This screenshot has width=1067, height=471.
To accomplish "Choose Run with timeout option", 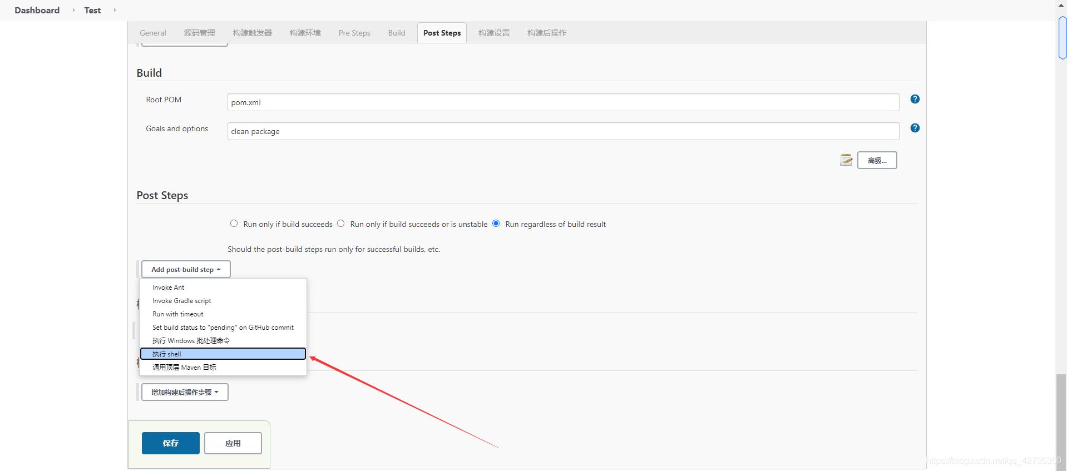I will [x=223, y=314].
